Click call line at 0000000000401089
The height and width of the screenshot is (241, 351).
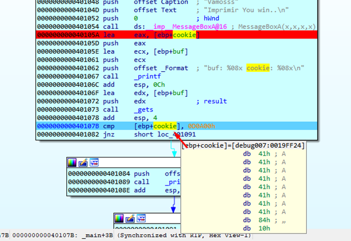tap(124, 182)
